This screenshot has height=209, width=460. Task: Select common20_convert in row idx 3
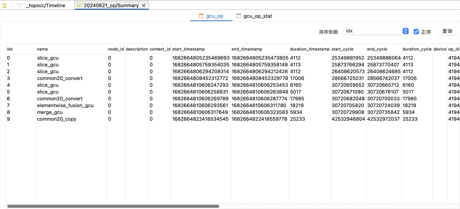point(60,78)
